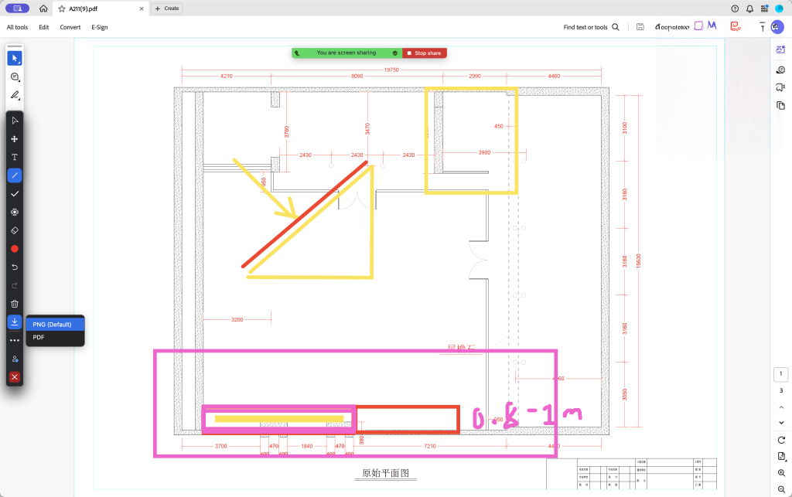792x497 pixels.
Task: Toggle the spotlight tool in annotation toolbar
Action: tap(15, 212)
